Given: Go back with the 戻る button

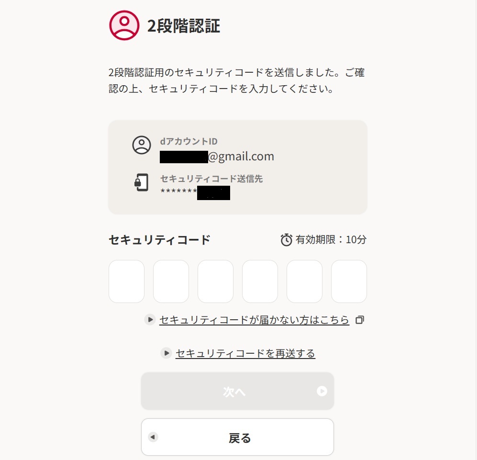Looking at the screenshot, I should (x=237, y=437).
